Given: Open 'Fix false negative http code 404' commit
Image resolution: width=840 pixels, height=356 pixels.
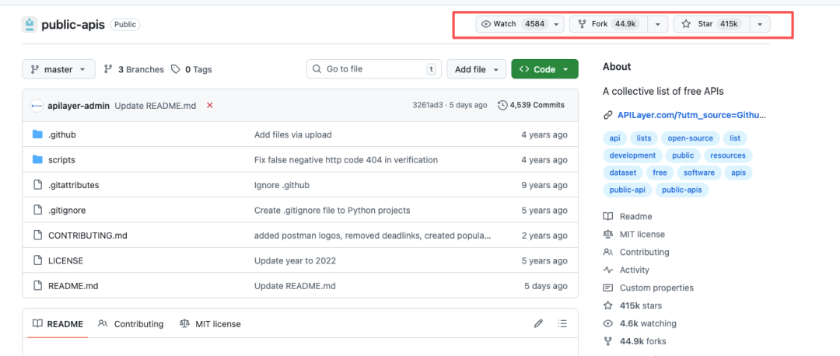Looking at the screenshot, I should tap(346, 160).
